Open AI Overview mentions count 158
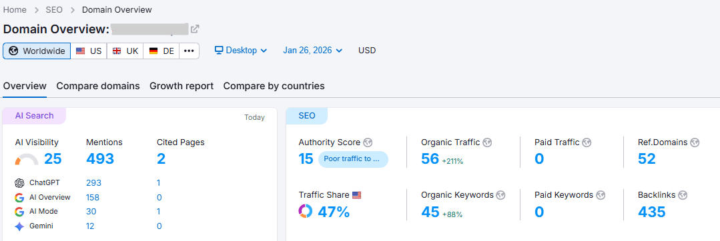Screen dimensions: 720x241 [x=93, y=198]
